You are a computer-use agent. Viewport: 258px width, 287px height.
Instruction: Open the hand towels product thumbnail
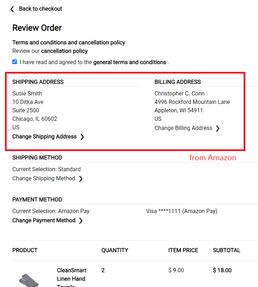point(30,279)
